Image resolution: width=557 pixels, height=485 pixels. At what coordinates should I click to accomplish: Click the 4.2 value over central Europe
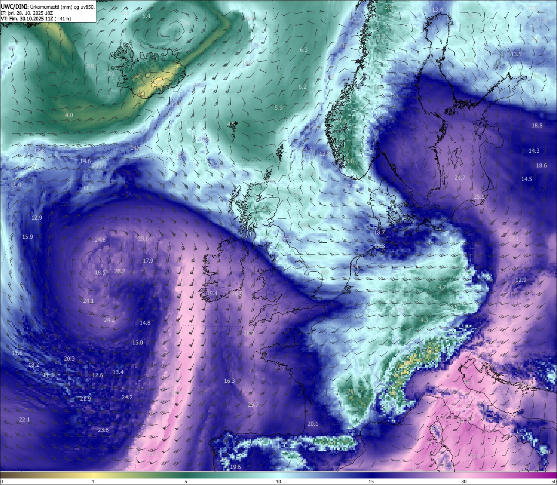tap(442, 287)
